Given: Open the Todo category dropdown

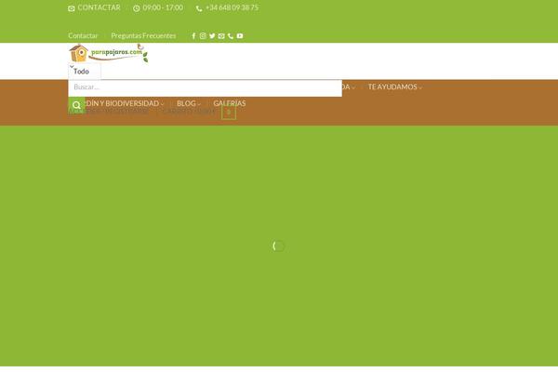Looking at the screenshot, I should coord(85,72).
